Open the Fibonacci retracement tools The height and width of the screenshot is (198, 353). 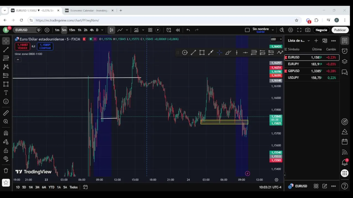tap(6, 58)
